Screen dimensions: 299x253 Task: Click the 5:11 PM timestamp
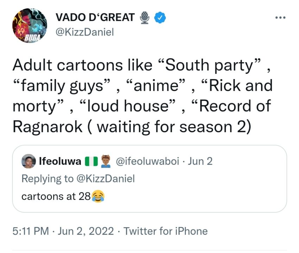[30, 231]
